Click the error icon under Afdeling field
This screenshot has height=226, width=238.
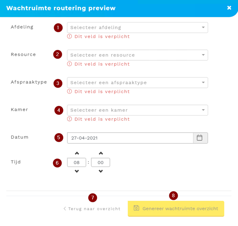pos(69,36)
